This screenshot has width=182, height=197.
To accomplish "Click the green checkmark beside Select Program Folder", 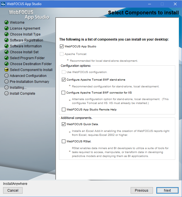I will click(6, 58).
